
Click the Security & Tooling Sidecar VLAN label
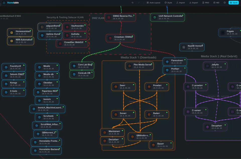65,17
